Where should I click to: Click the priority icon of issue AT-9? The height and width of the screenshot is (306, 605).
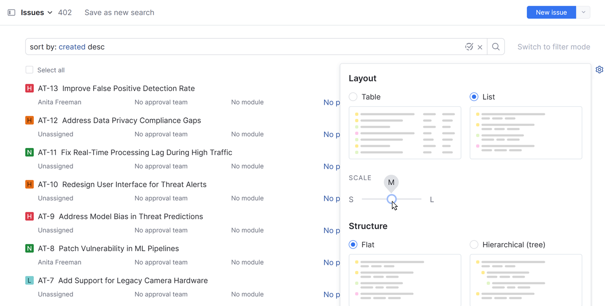tap(29, 217)
